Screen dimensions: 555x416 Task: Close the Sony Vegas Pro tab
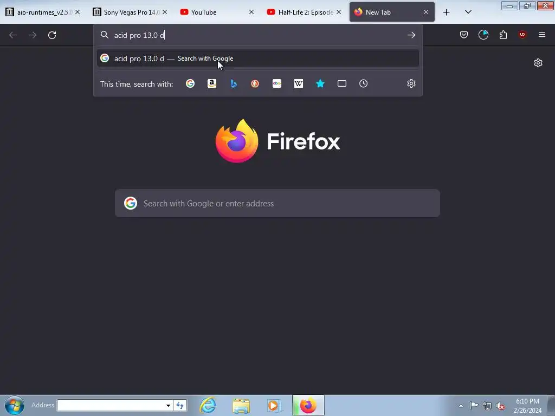[165, 12]
